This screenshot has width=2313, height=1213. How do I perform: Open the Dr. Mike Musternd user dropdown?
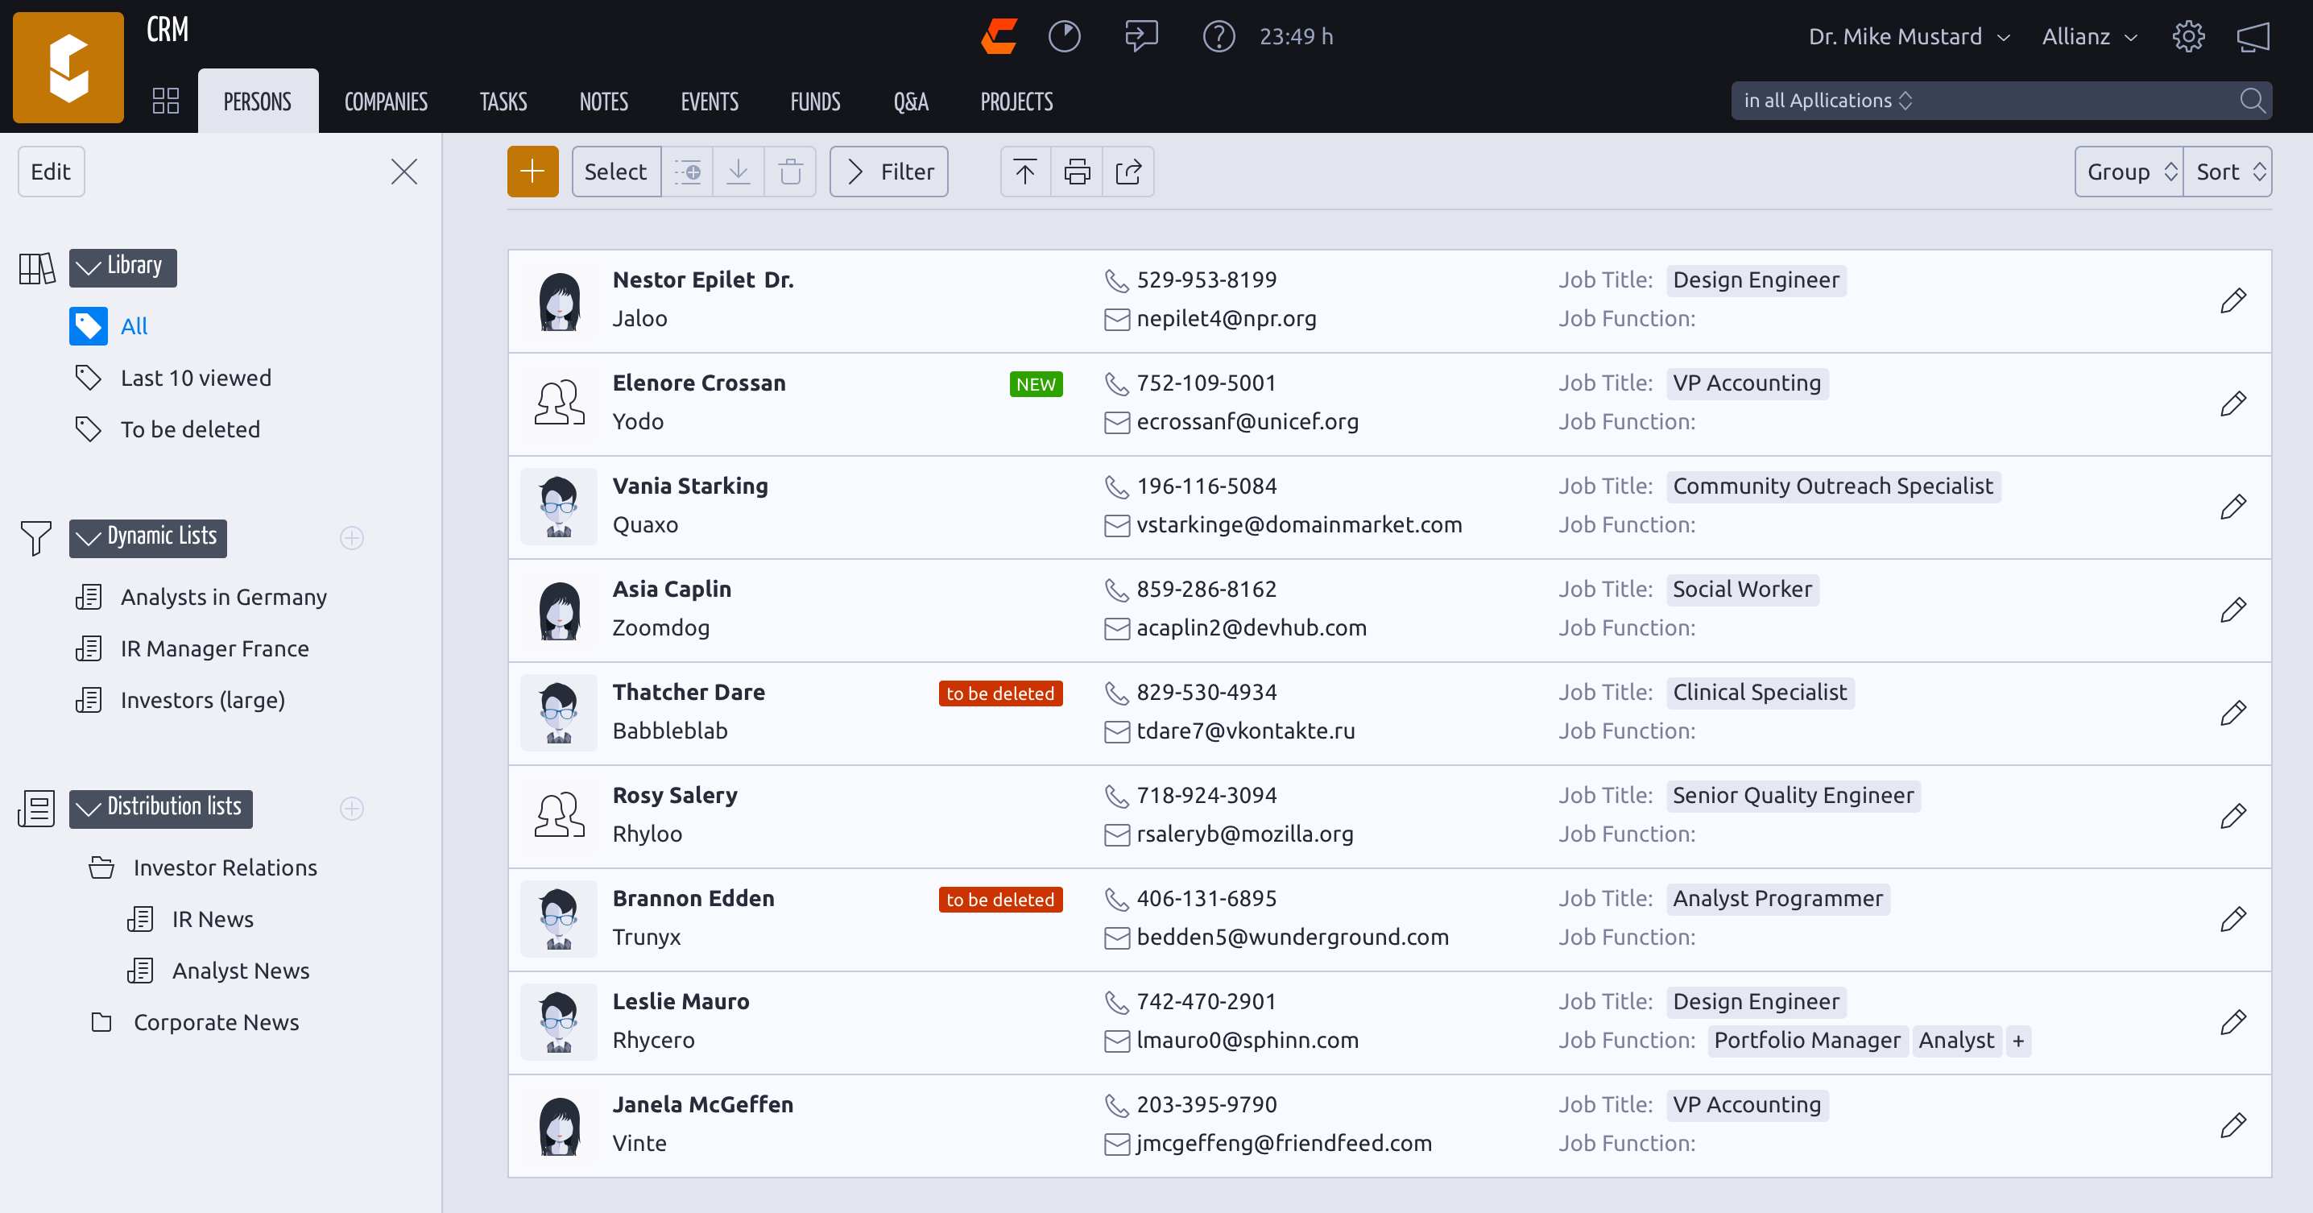[1910, 36]
